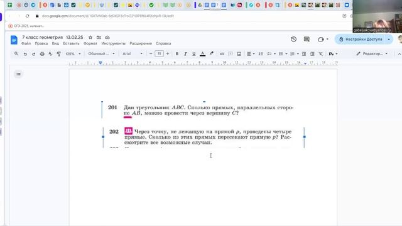The width and height of the screenshot is (402, 226).
Task: Move document using the folder icon
Action: pos(99,38)
